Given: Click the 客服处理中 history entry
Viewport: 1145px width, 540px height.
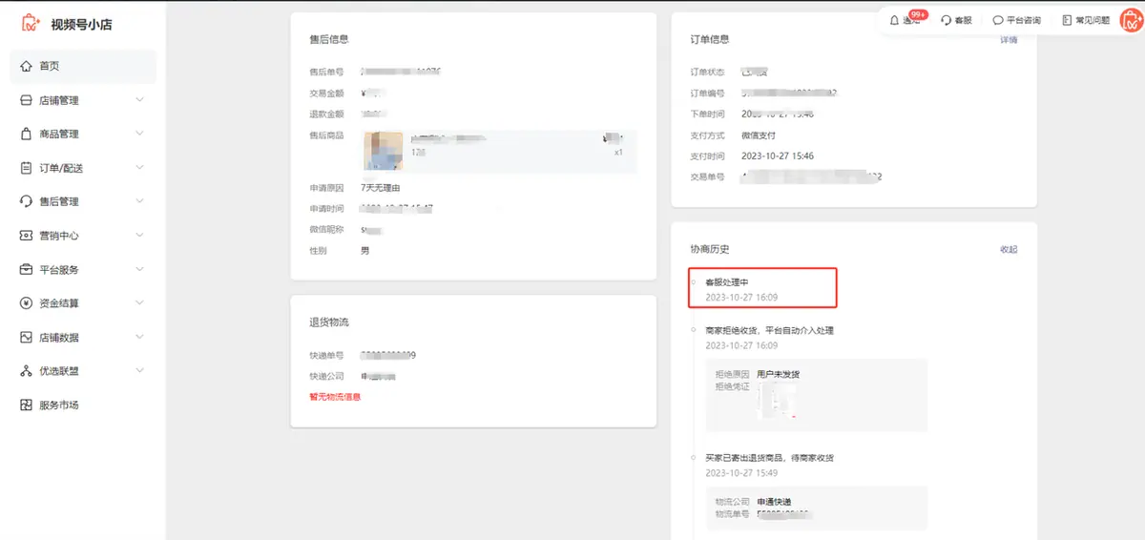Looking at the screenshot, I should (x=726, y=282).
